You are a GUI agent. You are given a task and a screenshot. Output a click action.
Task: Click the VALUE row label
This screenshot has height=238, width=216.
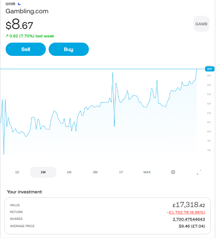pos(15,205)
